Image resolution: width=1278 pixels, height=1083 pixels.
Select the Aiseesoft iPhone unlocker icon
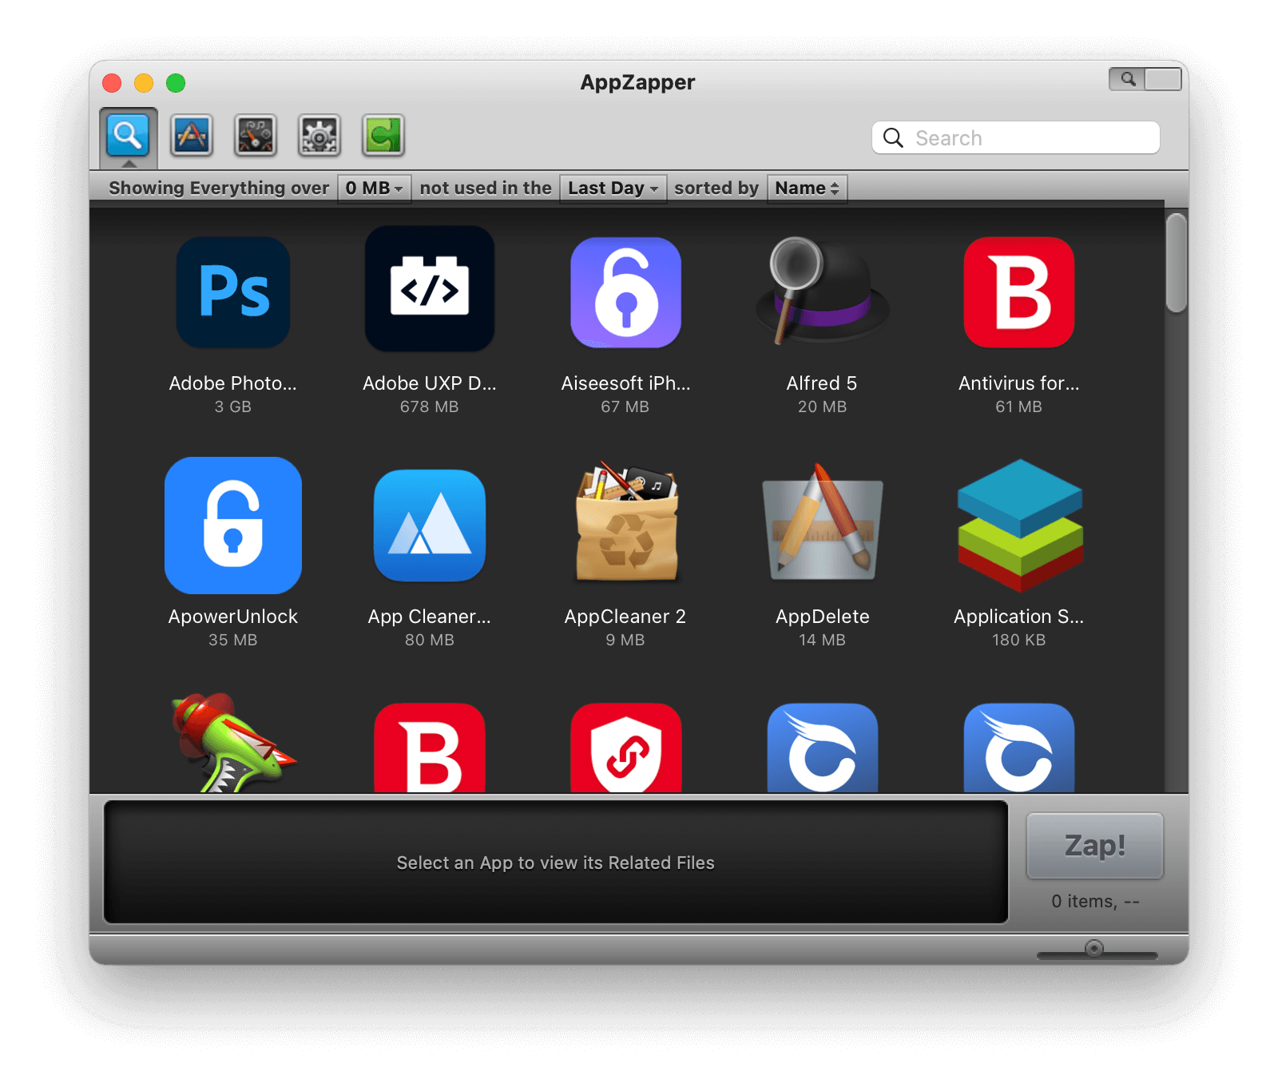click(625, 292)
